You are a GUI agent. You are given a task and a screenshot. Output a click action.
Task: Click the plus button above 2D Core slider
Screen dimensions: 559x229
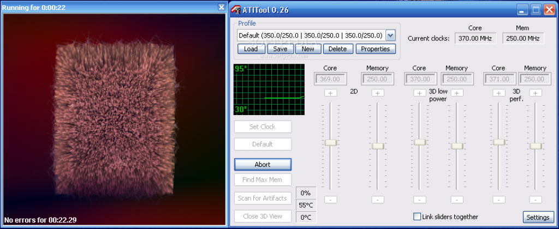(x=330, y=93)
